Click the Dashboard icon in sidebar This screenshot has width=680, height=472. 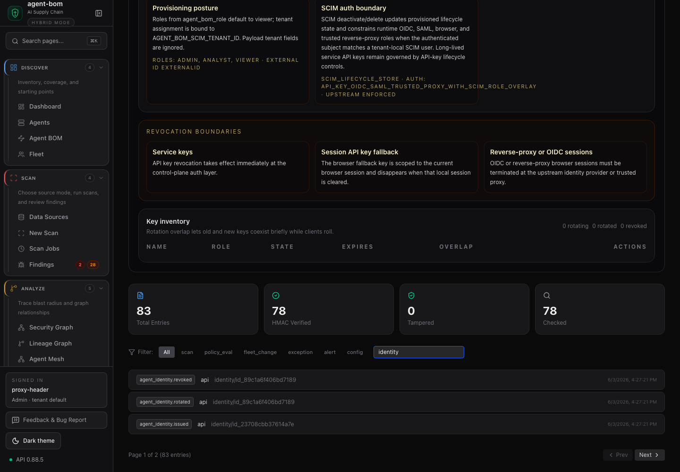(x=21, y=107)
